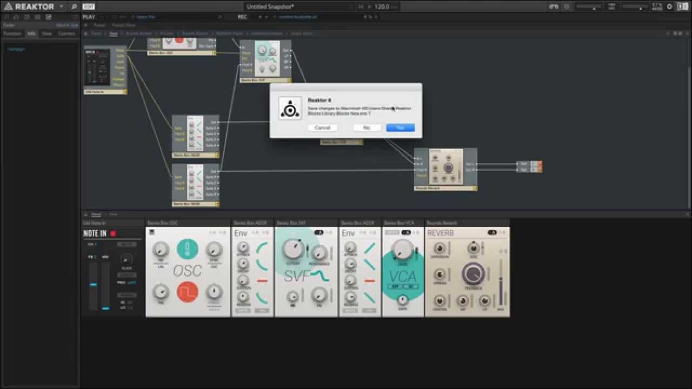Click the Diffusion knob on the Reverb block
692x389 pixels.
(x=440, y=248)
